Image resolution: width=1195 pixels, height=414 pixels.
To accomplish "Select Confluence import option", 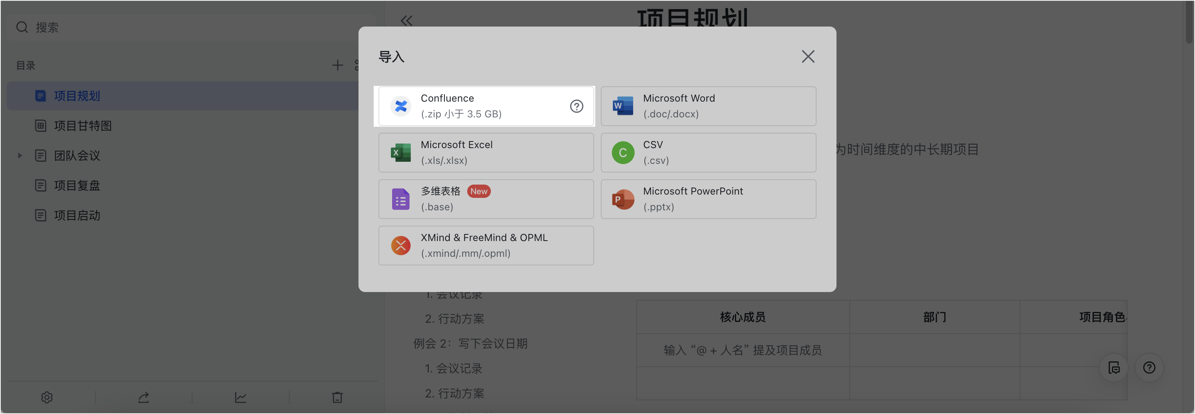I will coord(486,106).
